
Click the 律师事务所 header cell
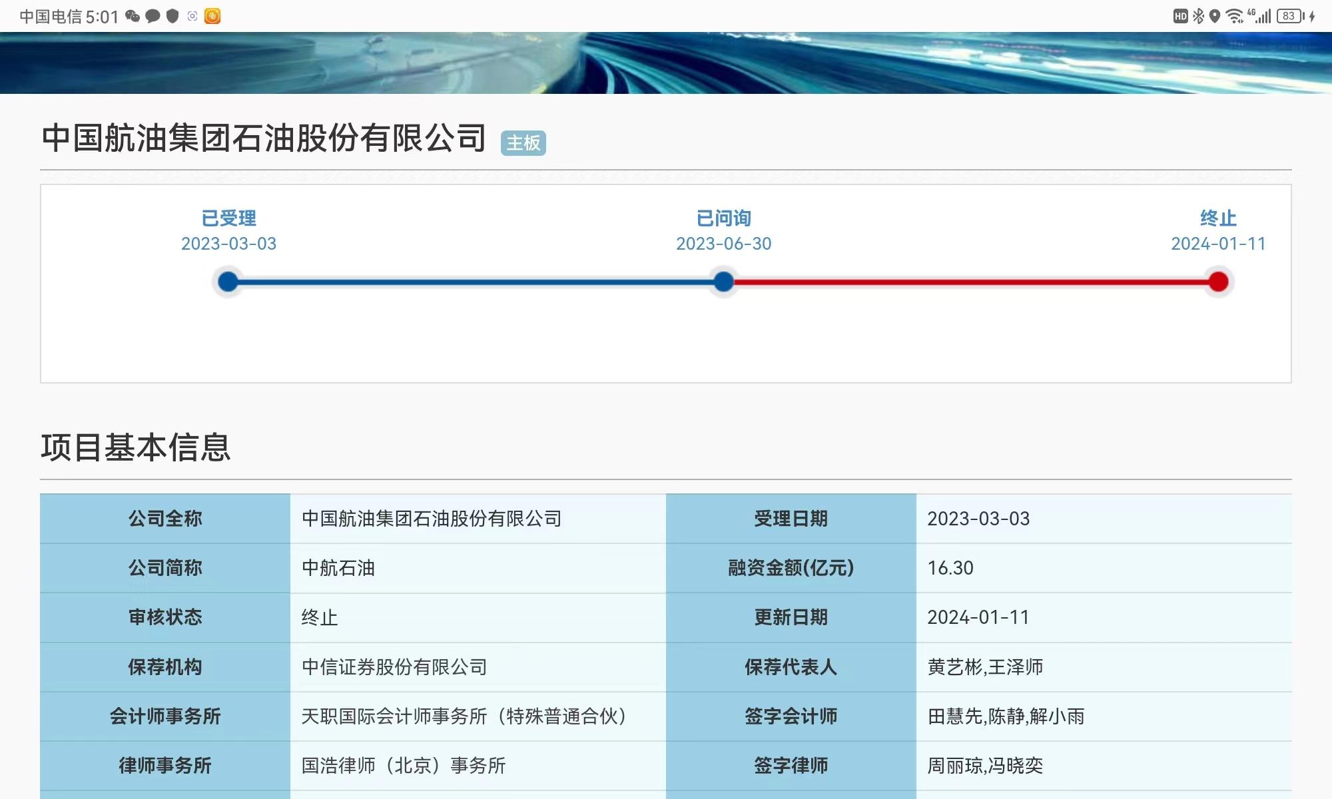click(165, 765)
